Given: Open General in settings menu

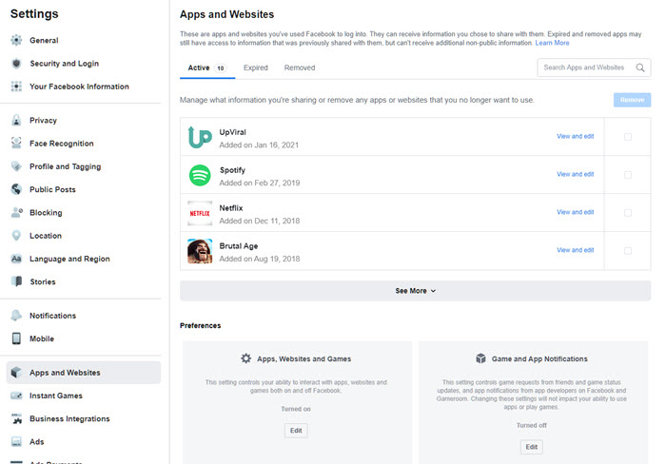Looking at the screenshot, I should point(44,40).
